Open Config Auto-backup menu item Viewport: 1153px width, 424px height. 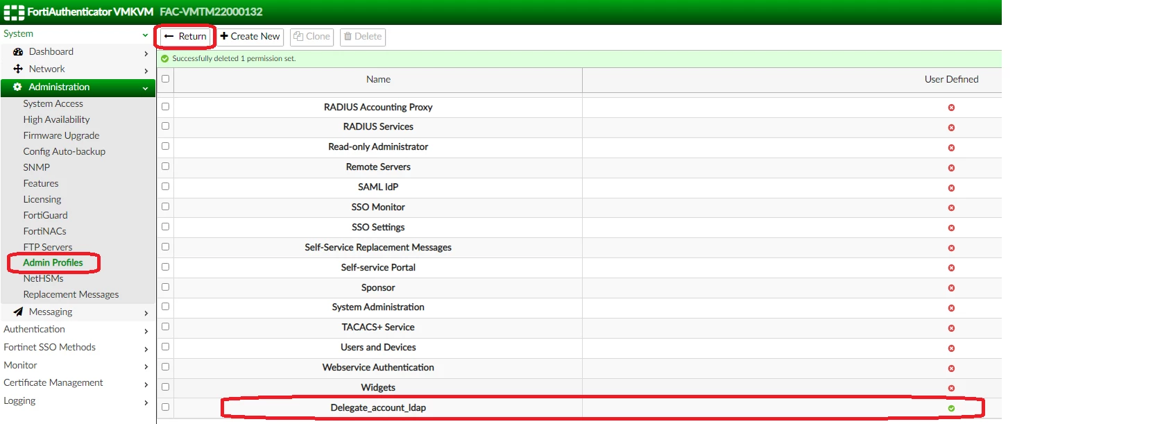point(64,152)
